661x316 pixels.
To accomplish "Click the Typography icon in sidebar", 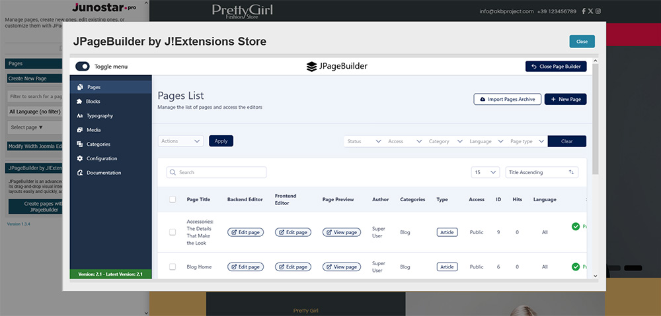I will point(80,116).
